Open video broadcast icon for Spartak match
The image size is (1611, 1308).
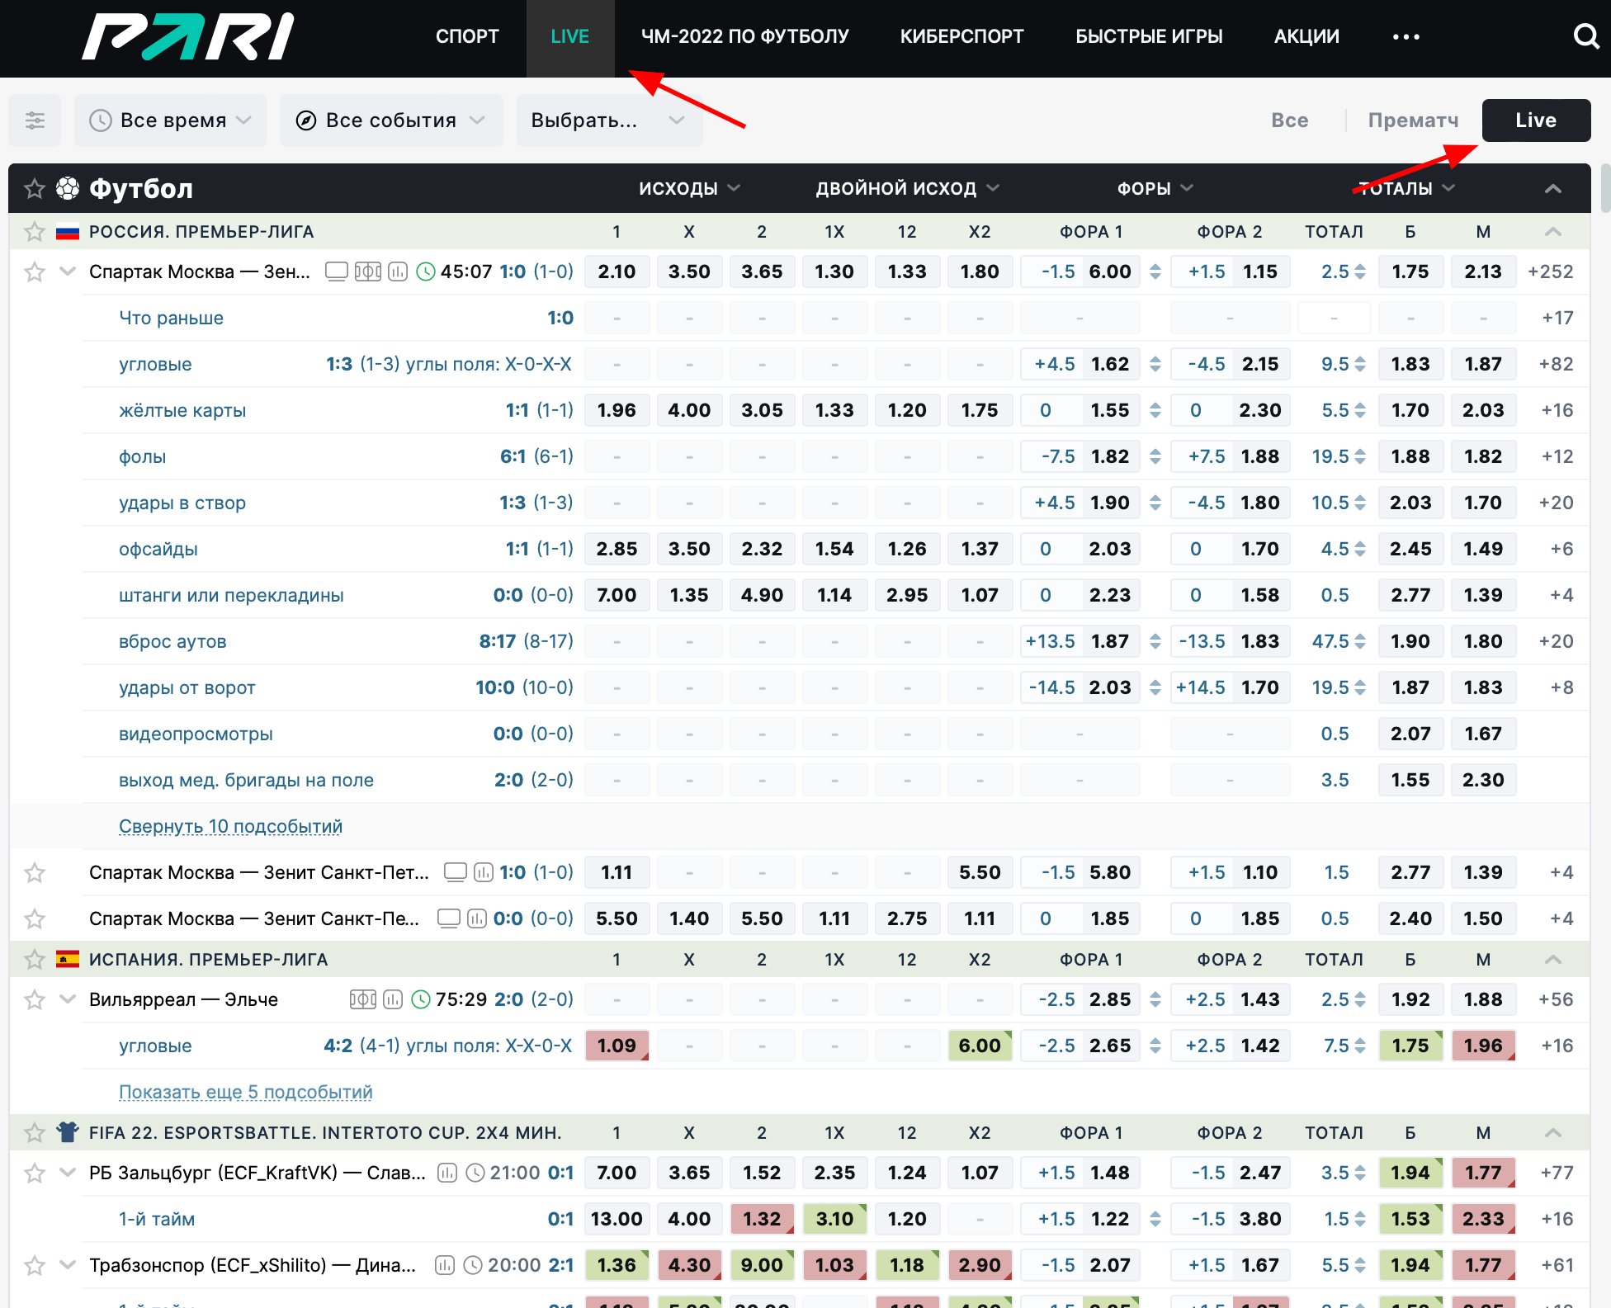coord(336,272)
